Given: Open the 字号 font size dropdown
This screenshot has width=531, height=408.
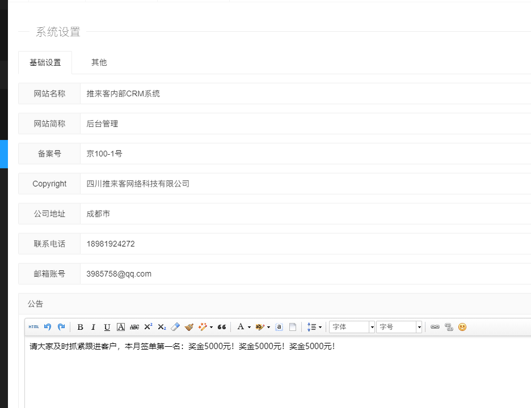Looking at the screenshot, I should [399, 327].
